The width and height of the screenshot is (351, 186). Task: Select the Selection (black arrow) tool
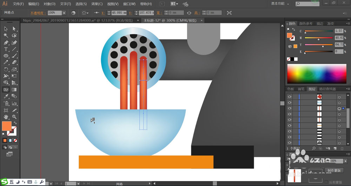(6, 29)
